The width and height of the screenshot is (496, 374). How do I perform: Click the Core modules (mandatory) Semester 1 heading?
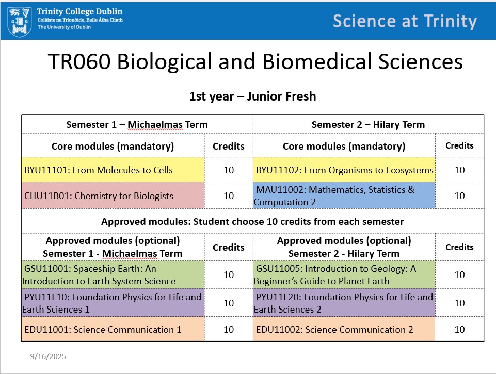coord(113,147)
